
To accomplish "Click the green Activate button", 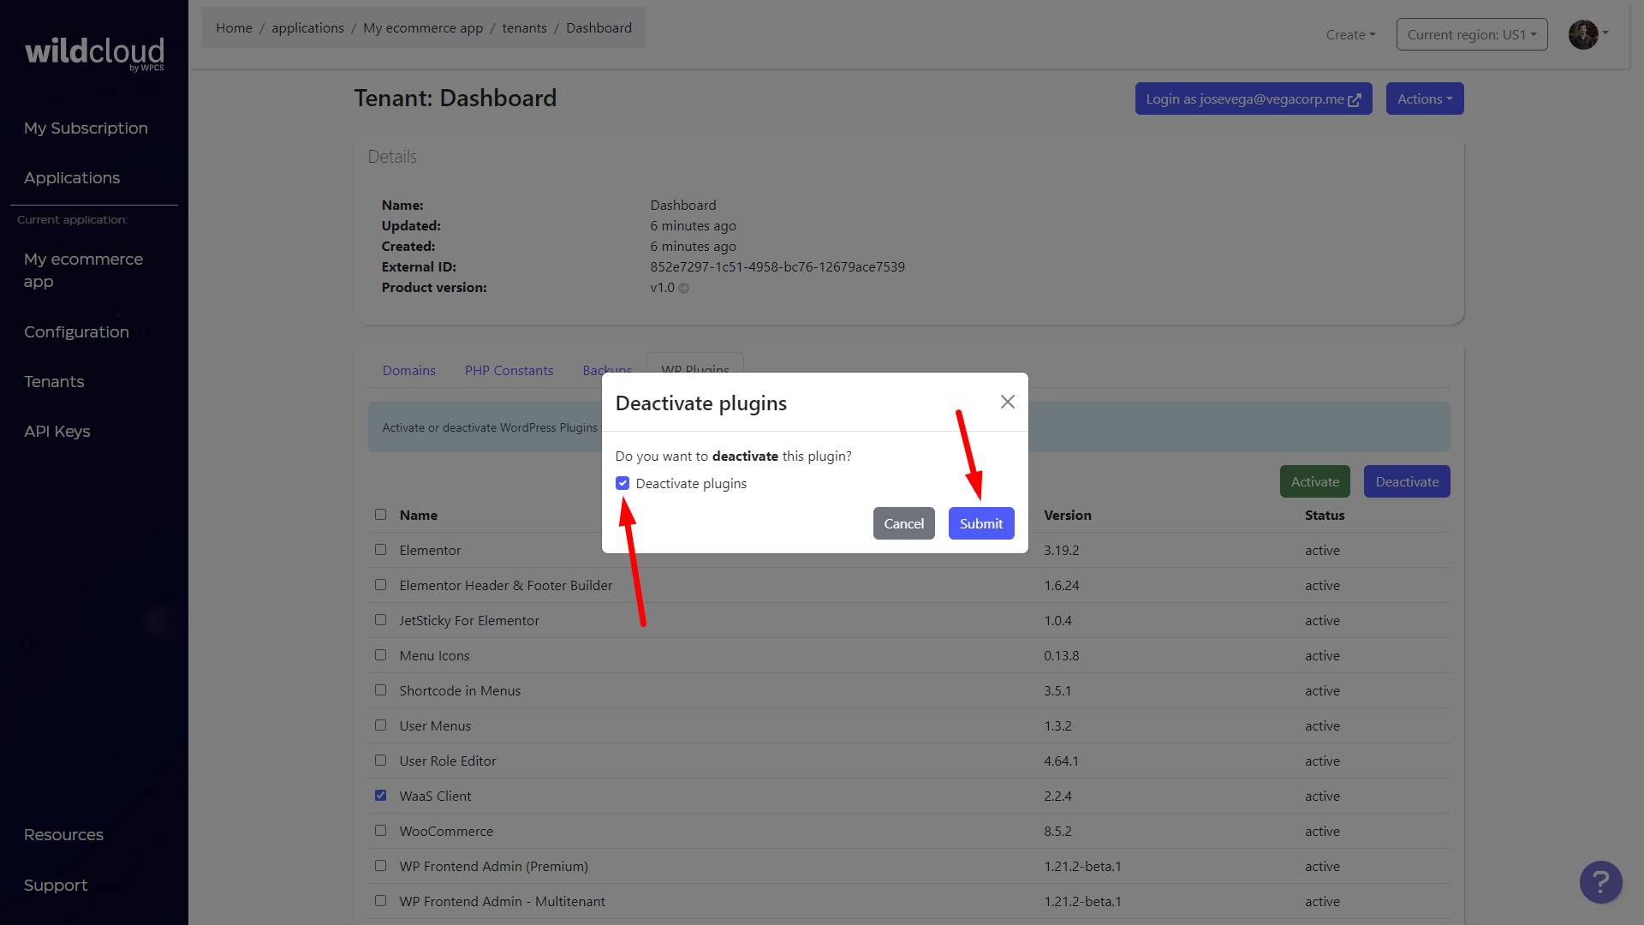I will [x=1314, y=481].
